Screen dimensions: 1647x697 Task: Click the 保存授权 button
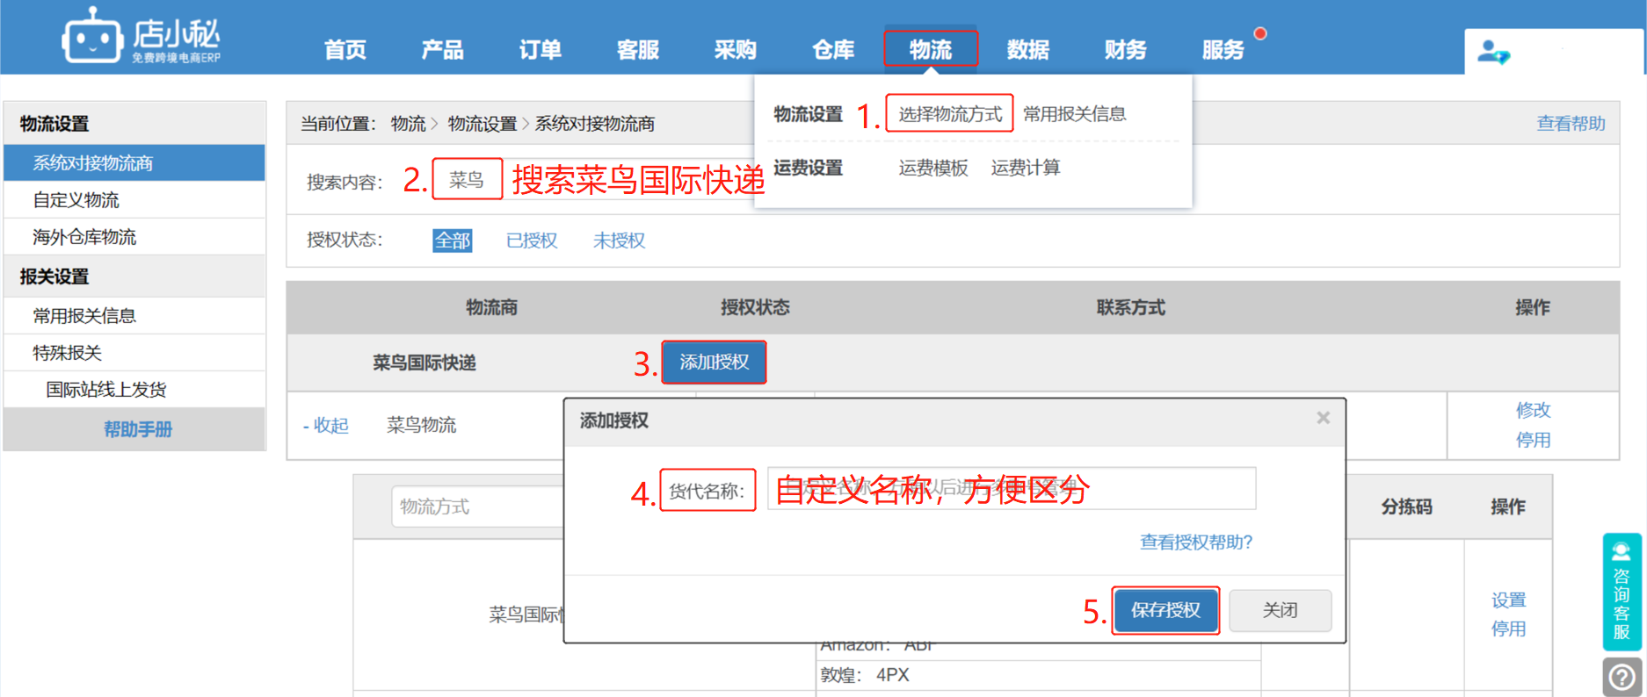tap(1165, 610)
